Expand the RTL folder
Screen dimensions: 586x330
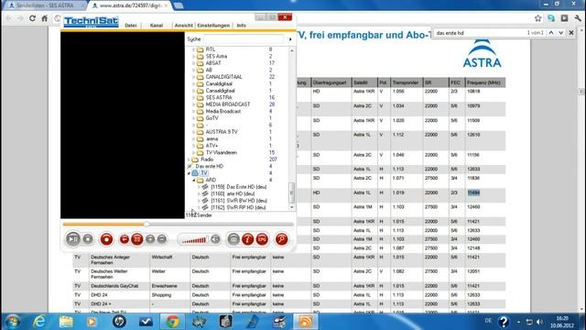193,49
